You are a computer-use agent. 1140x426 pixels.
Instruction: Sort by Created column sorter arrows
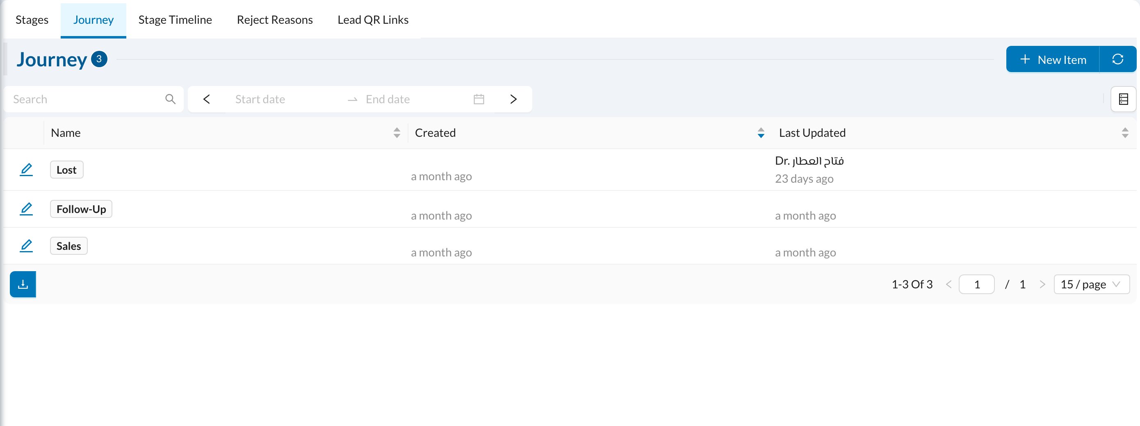point(761,133)
